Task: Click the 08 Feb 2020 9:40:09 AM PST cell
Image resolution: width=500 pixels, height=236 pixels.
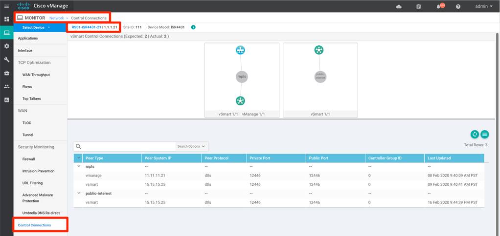Action: click(x=453, y=176)
